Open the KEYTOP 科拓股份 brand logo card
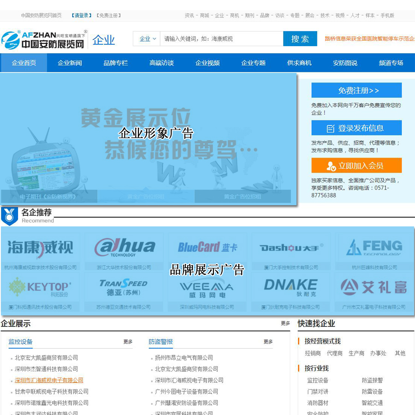The width and height of the screenshot is (415, 415). click(40, 292)
